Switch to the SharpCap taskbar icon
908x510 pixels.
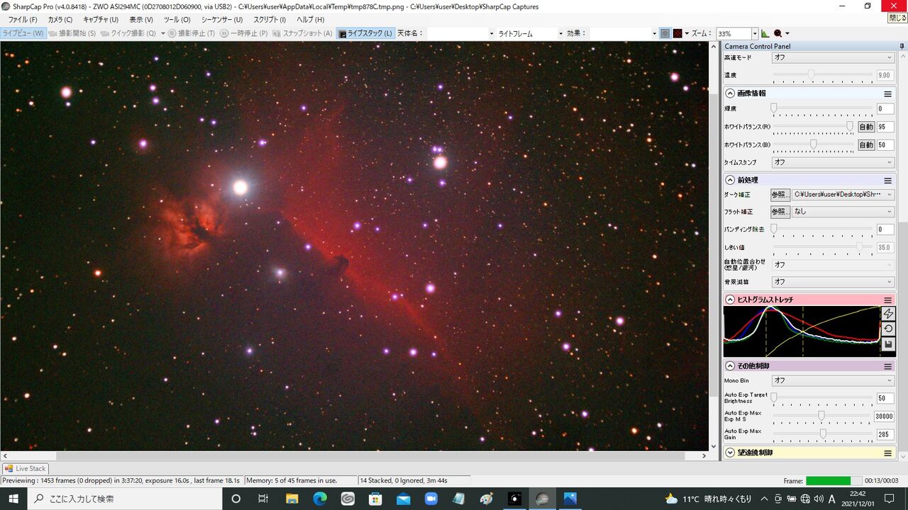tap(542, 499)
